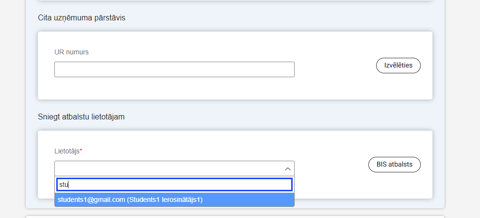Viewport: 480px width, 218px height.
Task: Click the "UR numurs" field label
Action: tap(71, 52)
